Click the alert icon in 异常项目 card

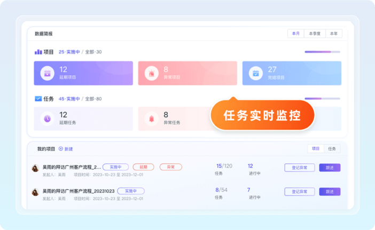coord(151,73)
